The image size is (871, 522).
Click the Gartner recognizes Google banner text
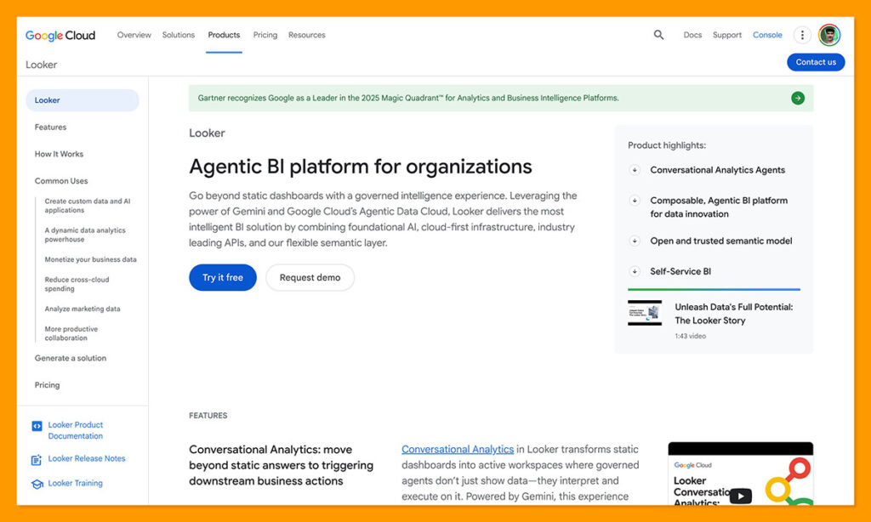point(408,99)
